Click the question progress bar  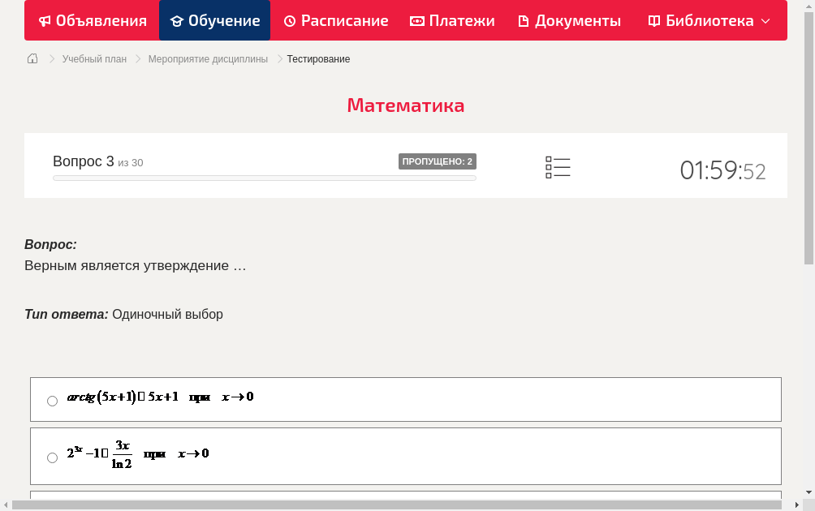tap(264, 178)
